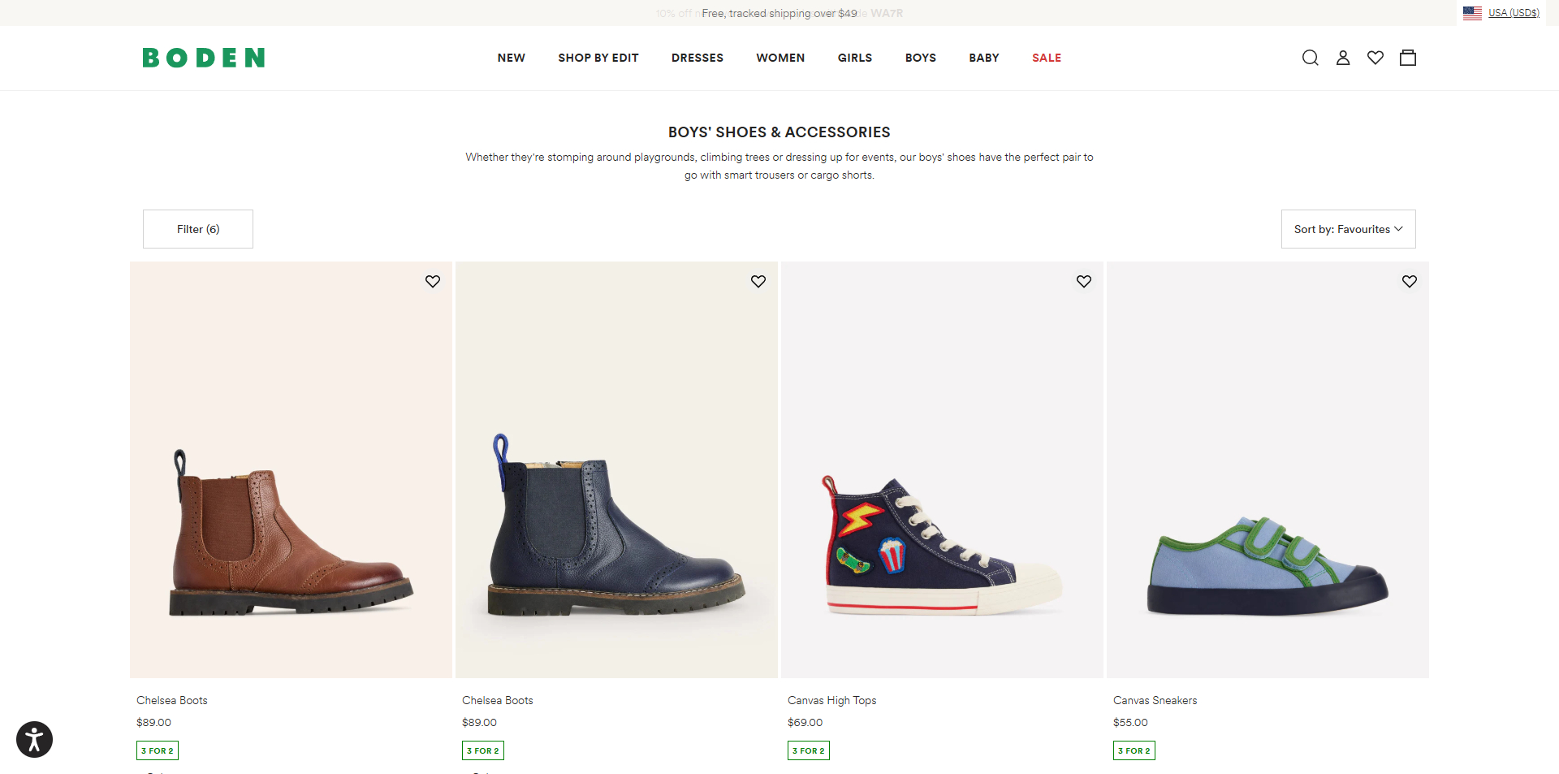The height and width of the screenshot is (774, 1559).
Task: Select the BOYS menu item
Action: click(x=920, y=58)
